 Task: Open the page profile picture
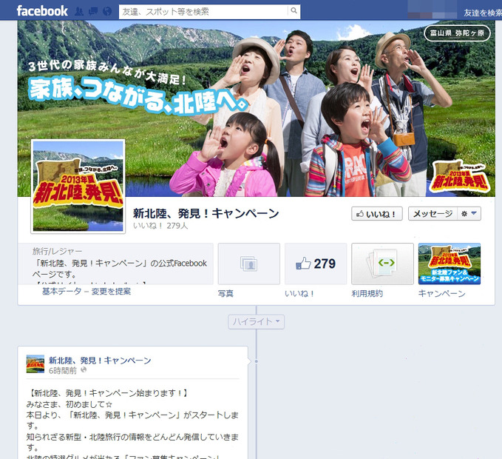[78, 187]
